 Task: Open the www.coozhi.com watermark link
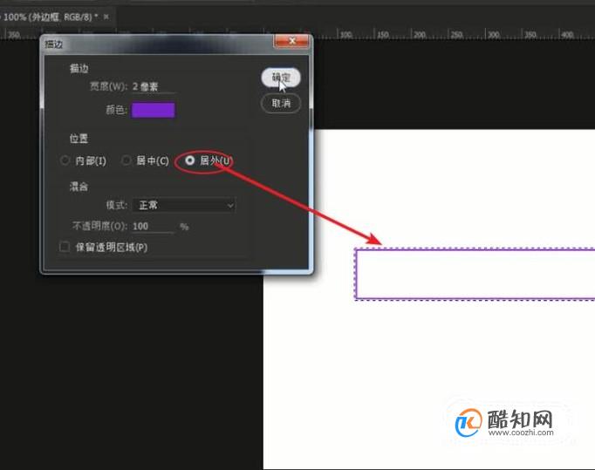[521, 433]
